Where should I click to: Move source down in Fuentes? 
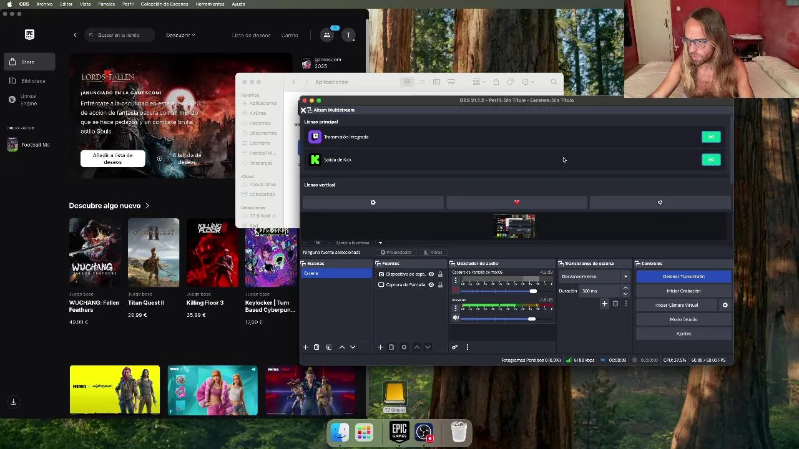(x=428, y=347)
